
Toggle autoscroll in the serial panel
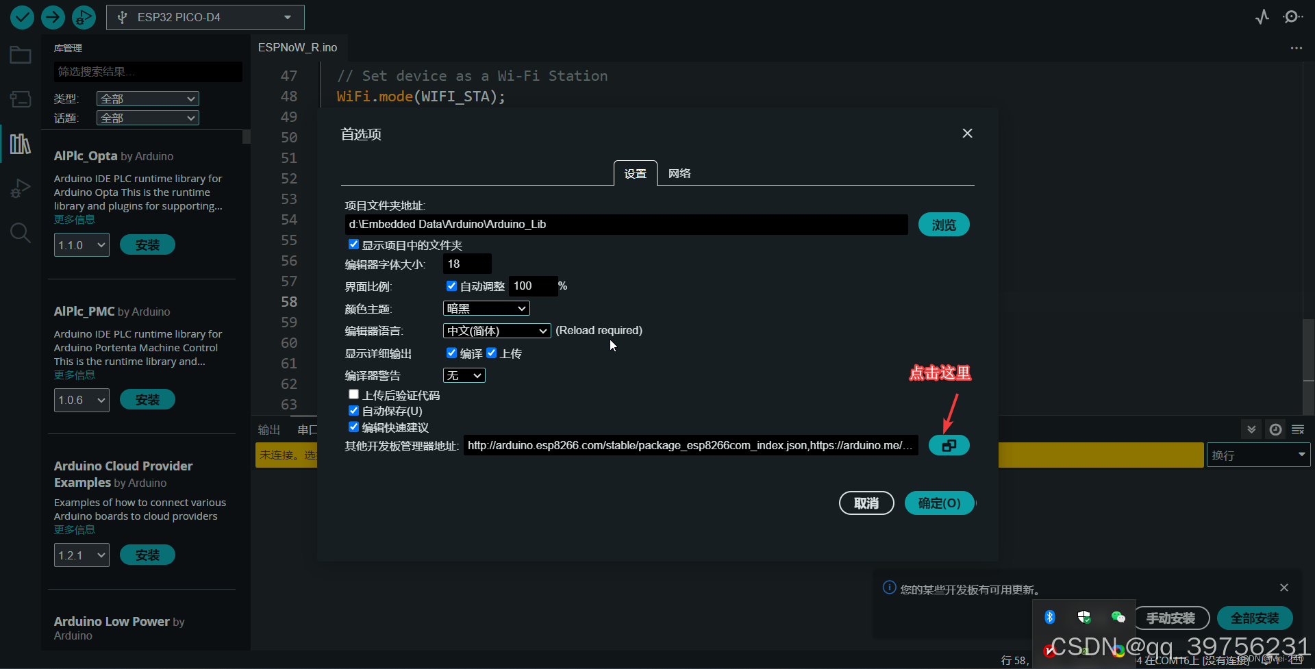[1251, 429]
